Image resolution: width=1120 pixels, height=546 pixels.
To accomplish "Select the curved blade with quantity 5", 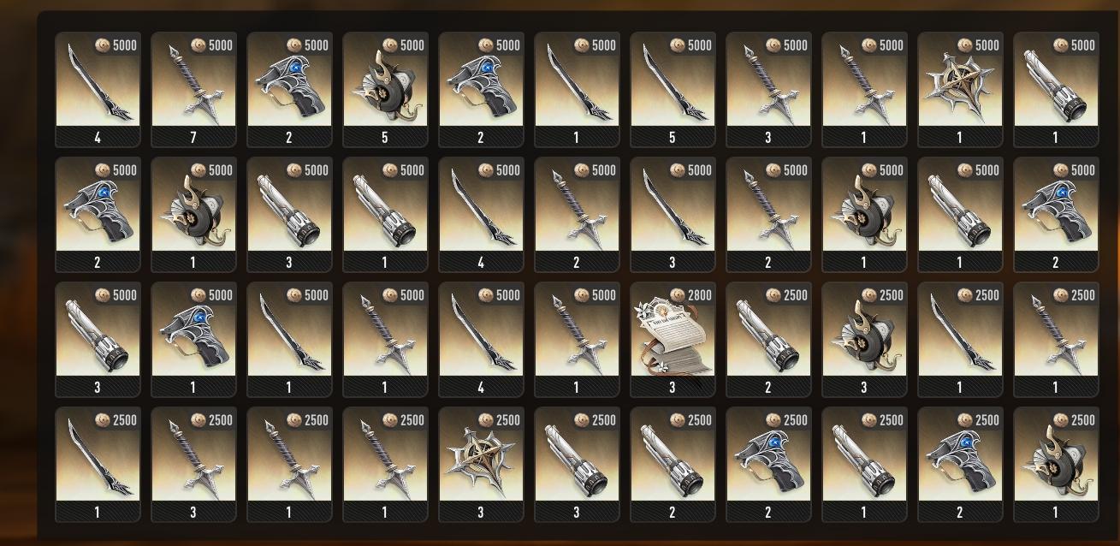I will pyautogui.click(x=673, y=90).
